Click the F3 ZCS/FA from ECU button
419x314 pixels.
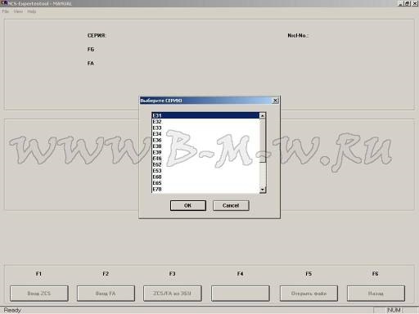tap(173, 294)
